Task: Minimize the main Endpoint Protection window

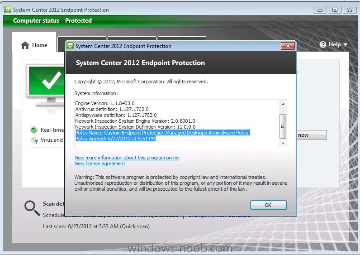Action: (x=320, y=10)
